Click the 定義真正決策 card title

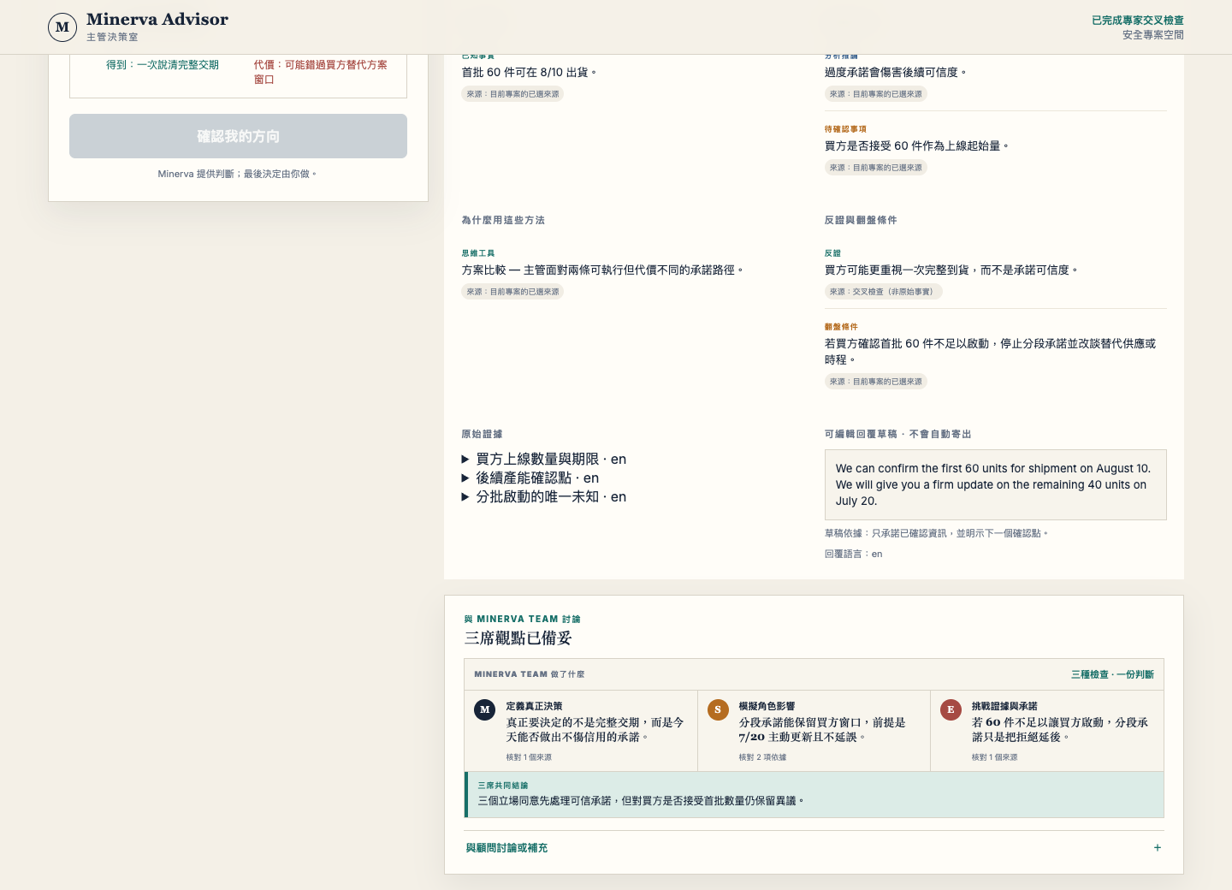click(x=534, y=706)
